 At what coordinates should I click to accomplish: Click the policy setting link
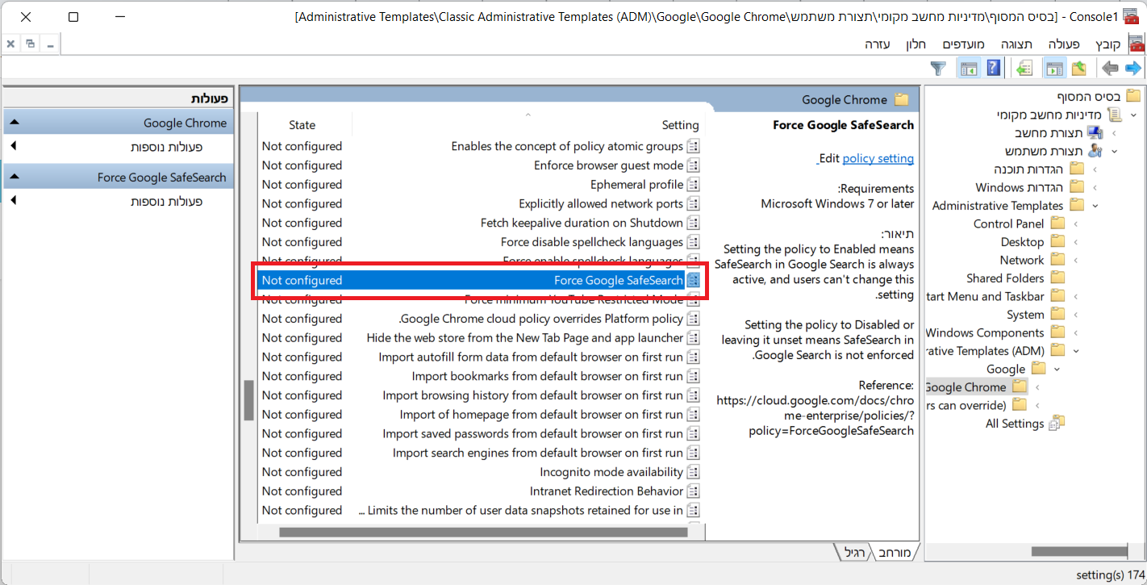(878, 159)
